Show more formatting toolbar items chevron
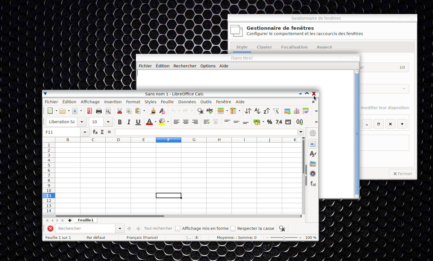This screenshot has width=433, height=261. point(316,122)
